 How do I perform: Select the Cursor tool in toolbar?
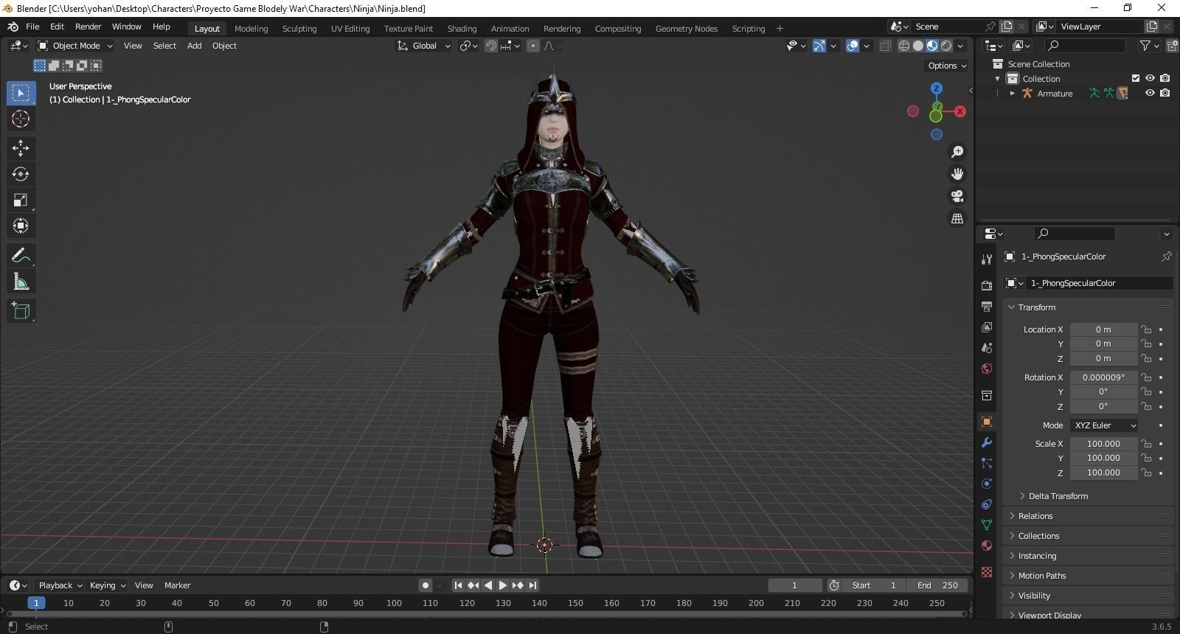(x=21, y=119)
